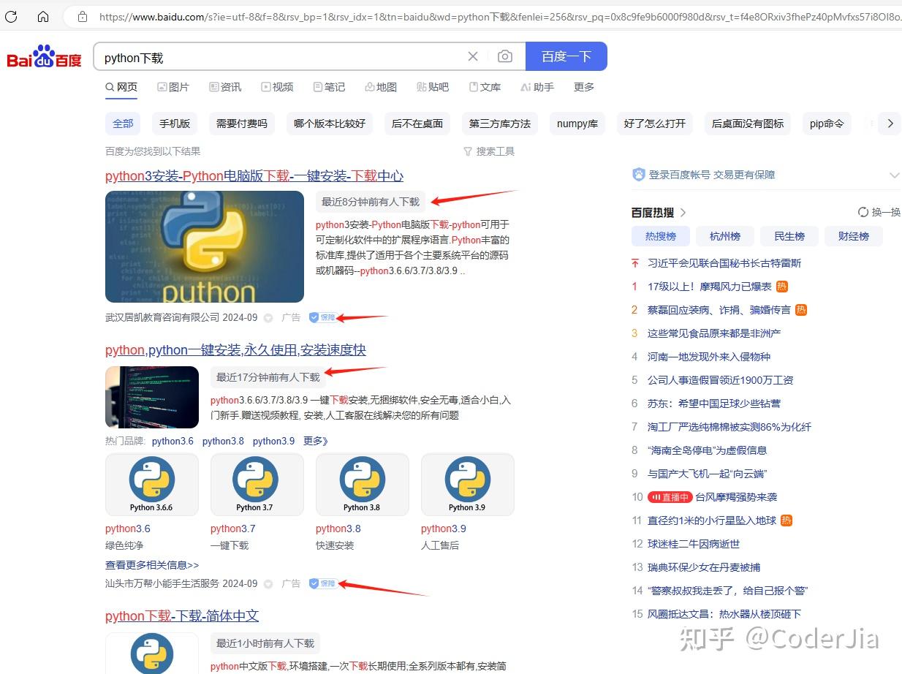The image size is (902, 674).
Task: Expand the 更多 search categories
Action: pos(584,87)
